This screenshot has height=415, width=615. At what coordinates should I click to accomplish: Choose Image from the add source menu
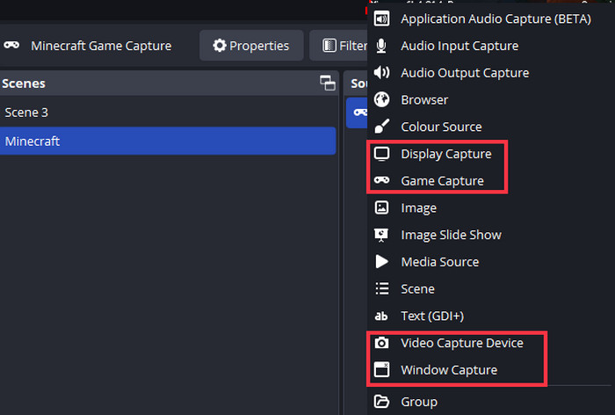click(x=418, y=208)
